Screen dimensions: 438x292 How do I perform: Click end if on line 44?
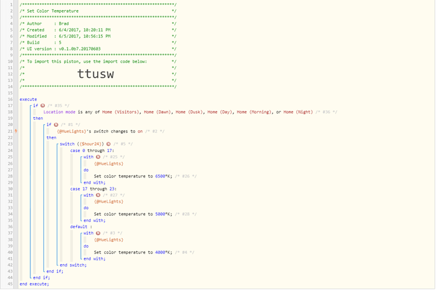41,277
